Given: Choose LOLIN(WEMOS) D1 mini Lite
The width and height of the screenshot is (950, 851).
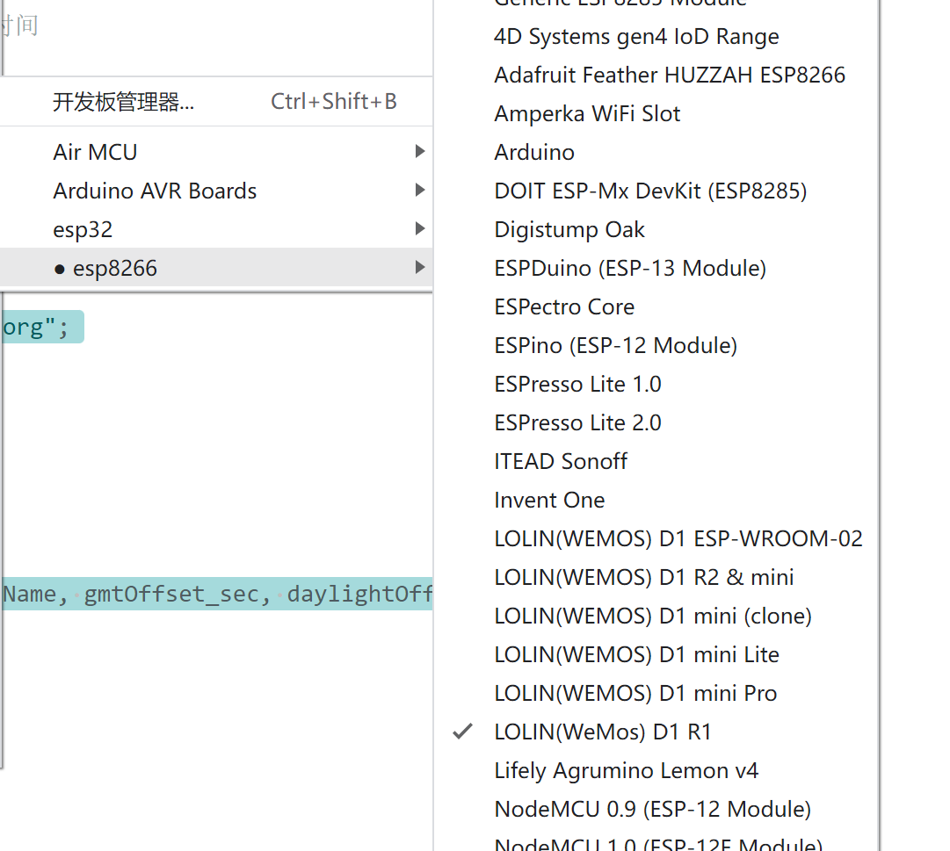Looking at the screenshot, I should click(656, 655).
